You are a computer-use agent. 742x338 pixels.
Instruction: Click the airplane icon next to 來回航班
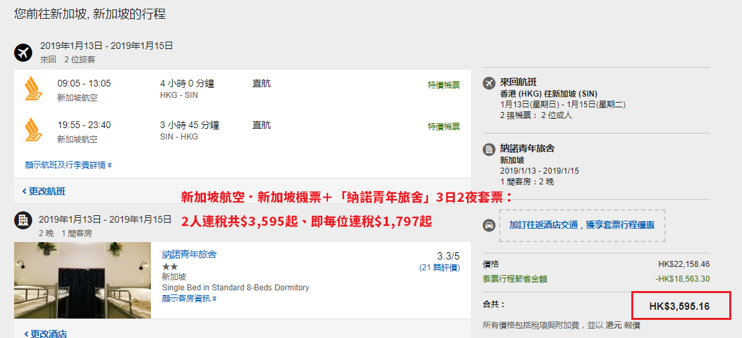coord(488,82)
